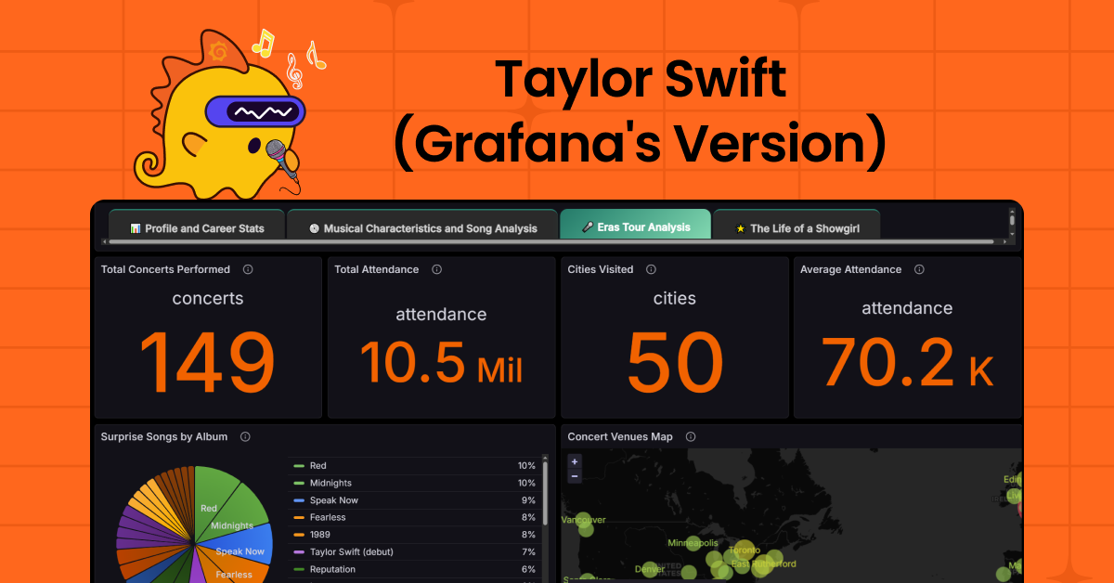The width and height of the screenshot is (1114, 583).
Task: Click info icon for Surprise Songs by Album
Action: pos(245,436)
